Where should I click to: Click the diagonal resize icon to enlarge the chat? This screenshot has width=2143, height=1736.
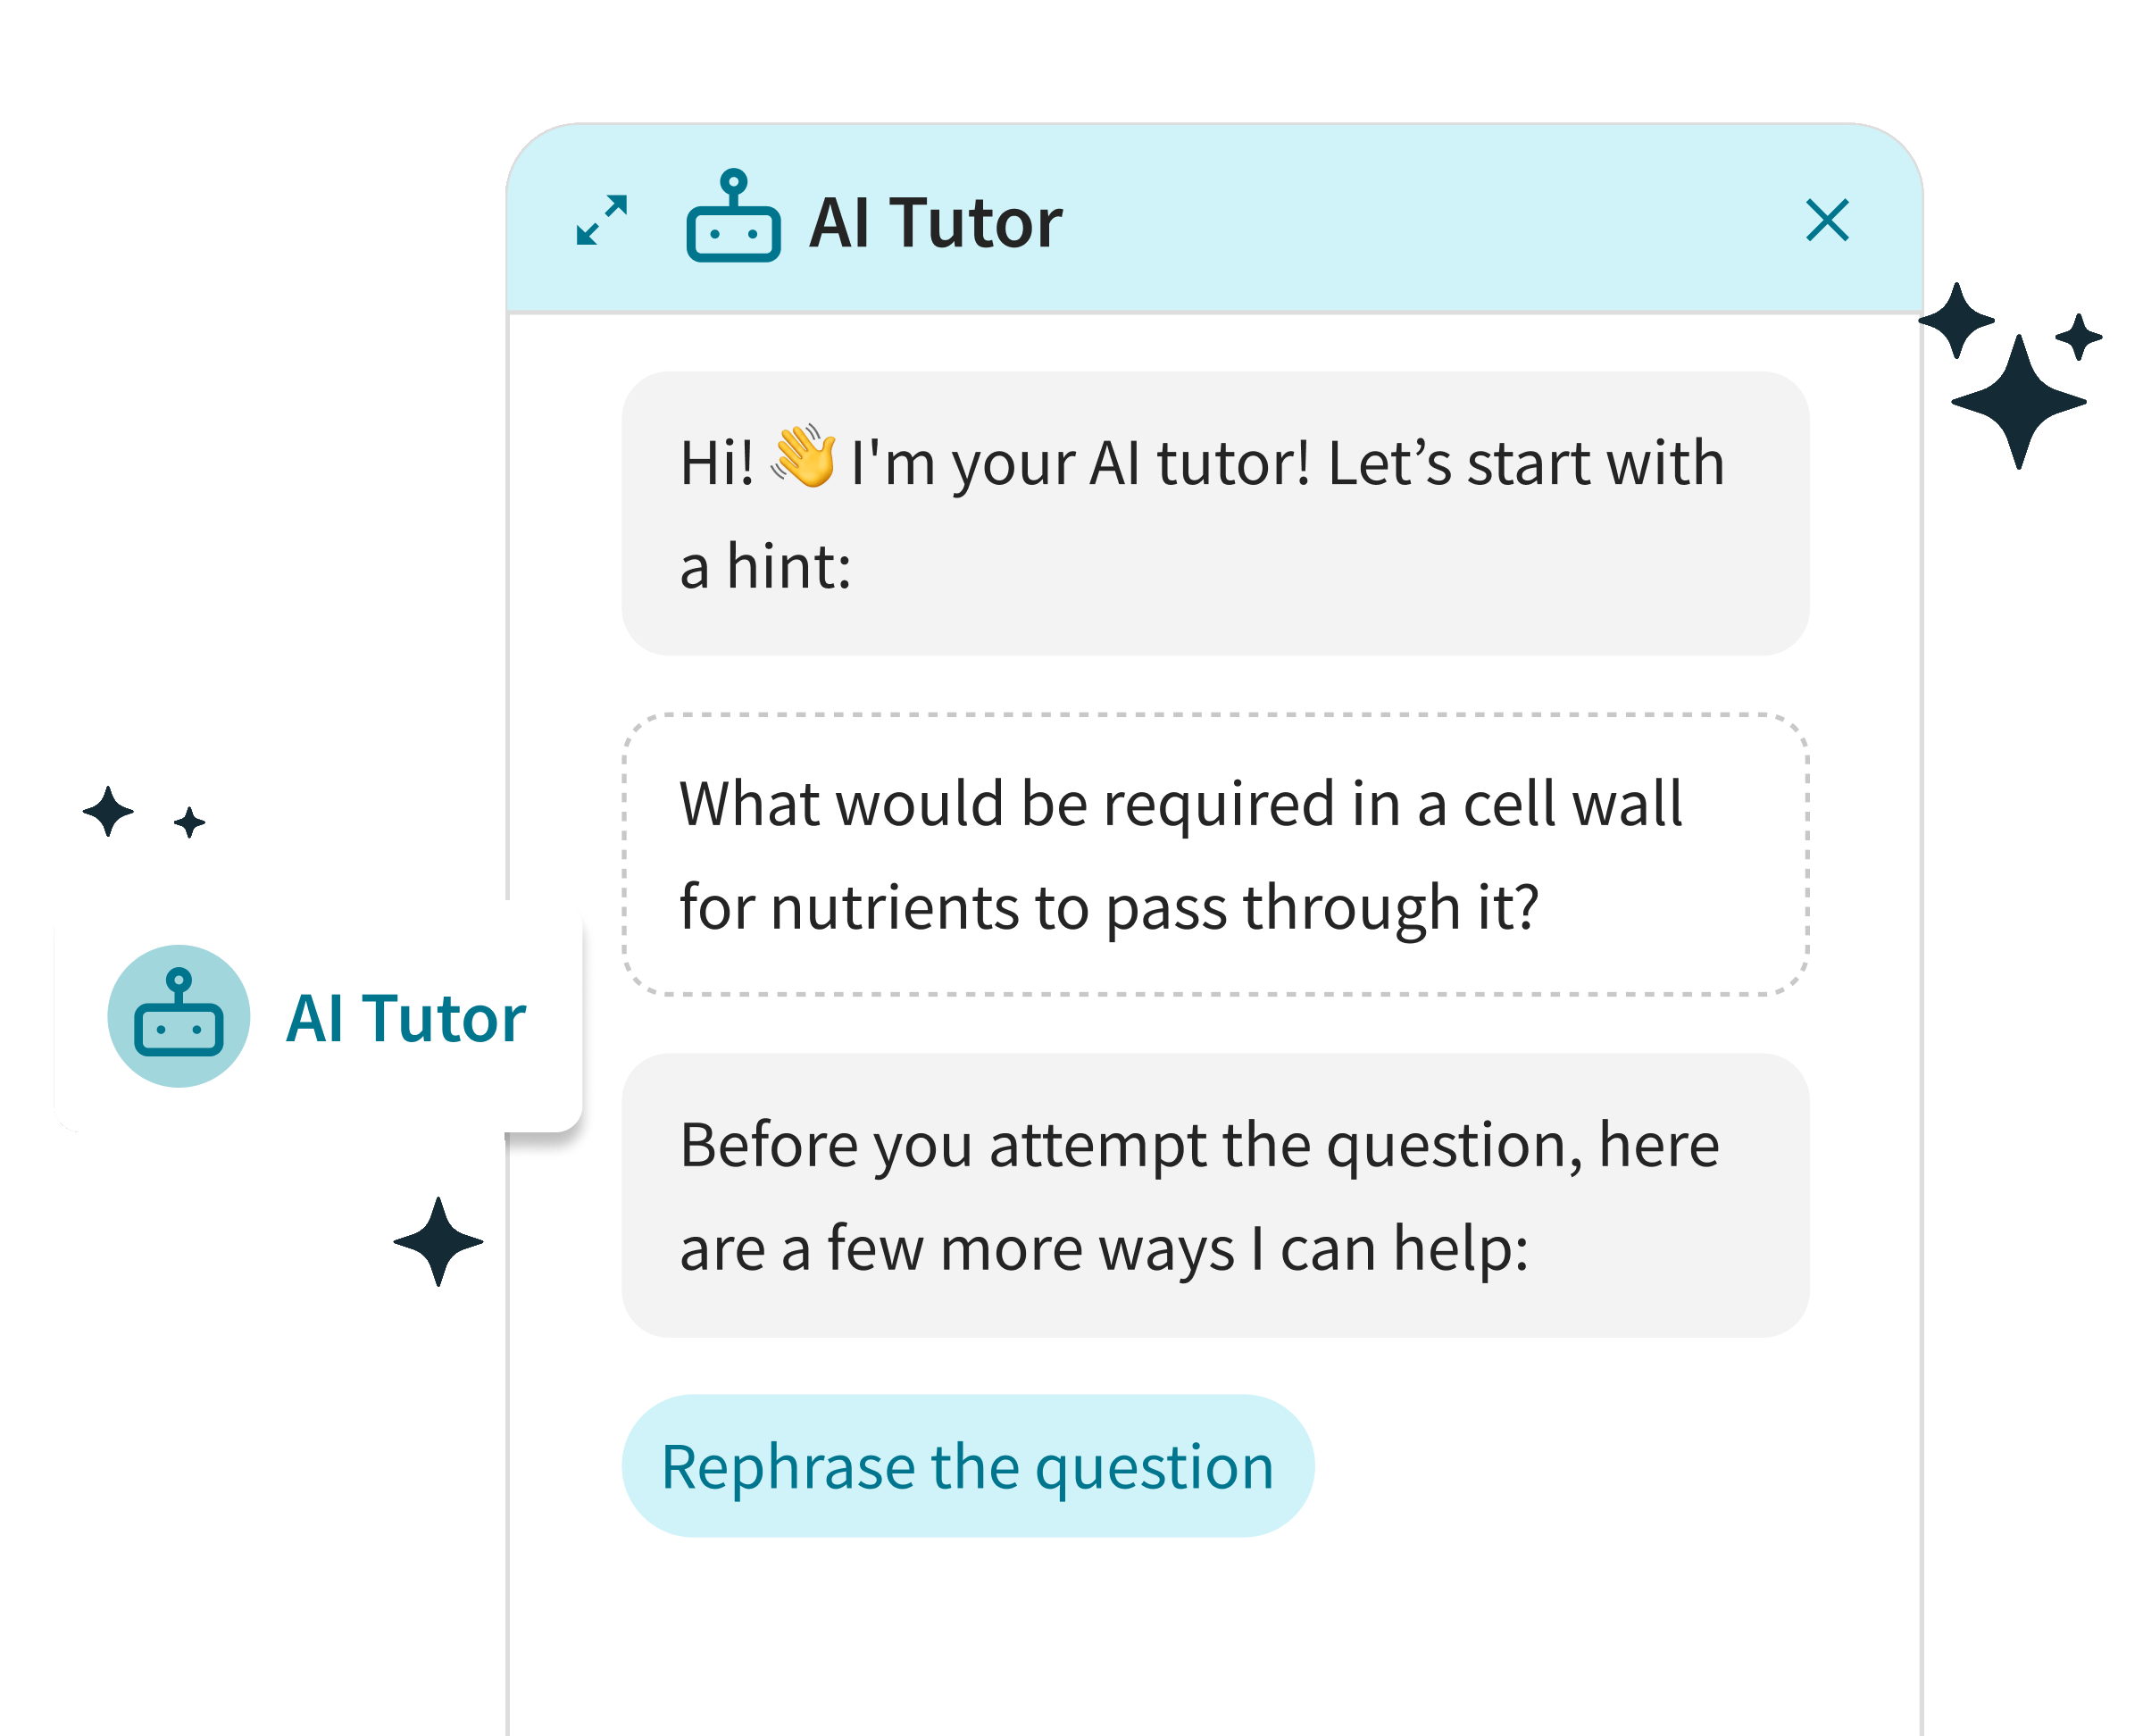tap(601, 222)
